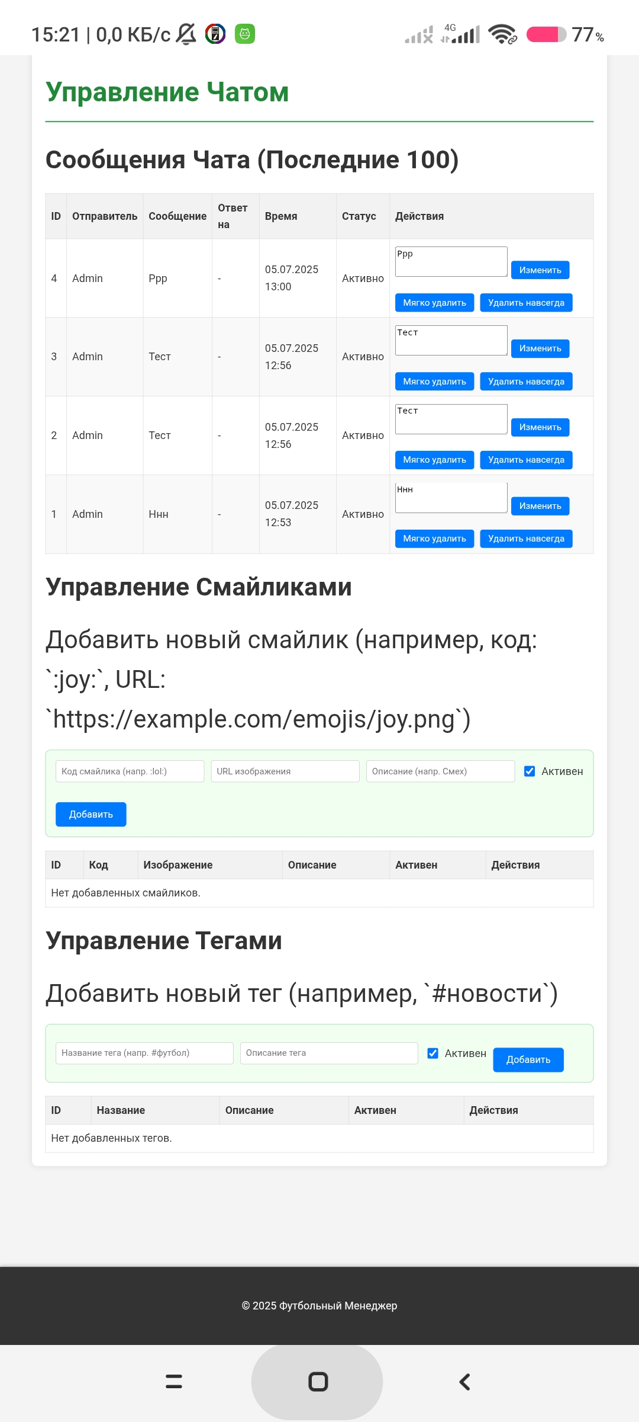The image size is (639, 1422).
Task: Click Добавить button in tag form
Action: point(528,1059)
